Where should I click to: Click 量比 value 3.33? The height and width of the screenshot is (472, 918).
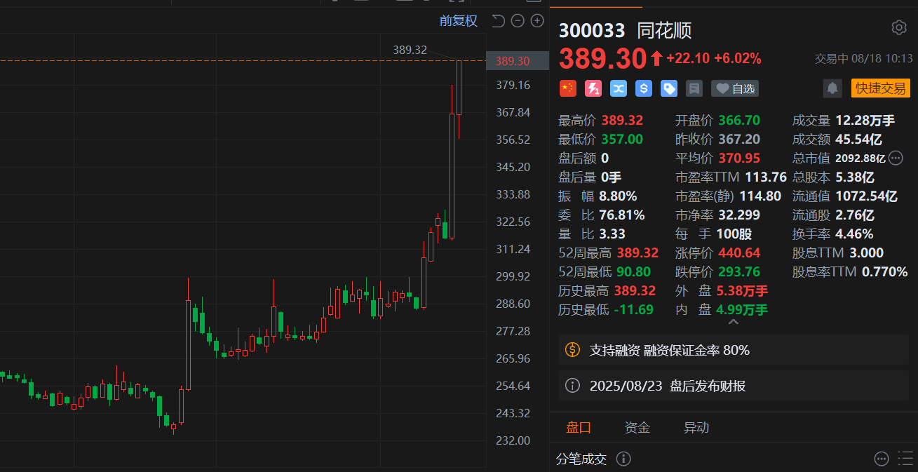612,234
